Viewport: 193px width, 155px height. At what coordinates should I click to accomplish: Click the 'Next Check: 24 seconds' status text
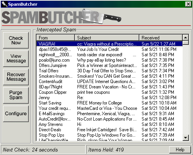point(30,150)
